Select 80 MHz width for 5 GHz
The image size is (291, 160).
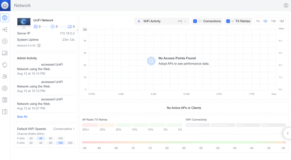[x=51, y=138]
